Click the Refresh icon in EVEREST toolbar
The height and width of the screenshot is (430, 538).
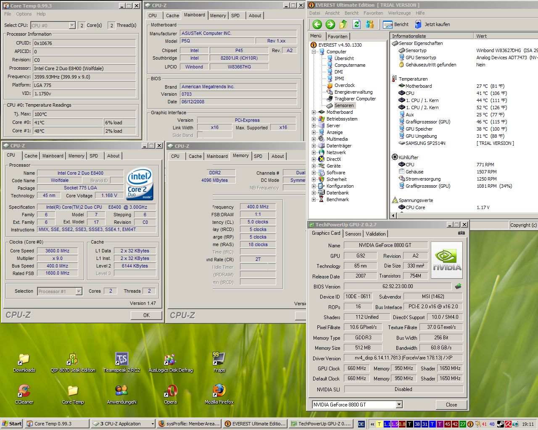(357, 24)
